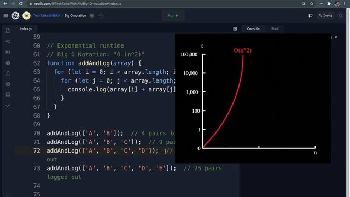Click the line 73 '25 pairs' comment
The image size is (350, 197).
203,169
